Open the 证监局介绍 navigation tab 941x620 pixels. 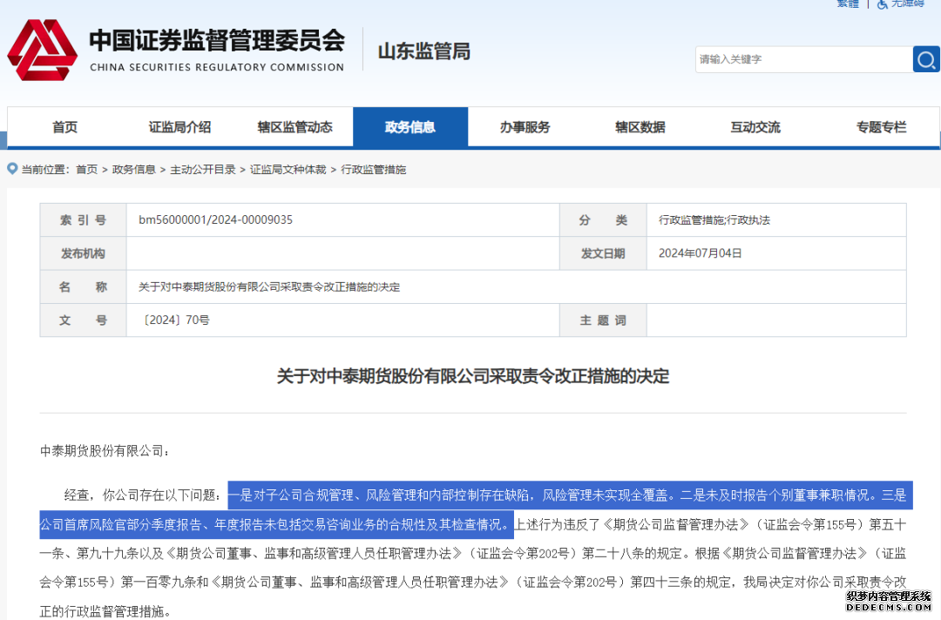click(x=180, y=127)
